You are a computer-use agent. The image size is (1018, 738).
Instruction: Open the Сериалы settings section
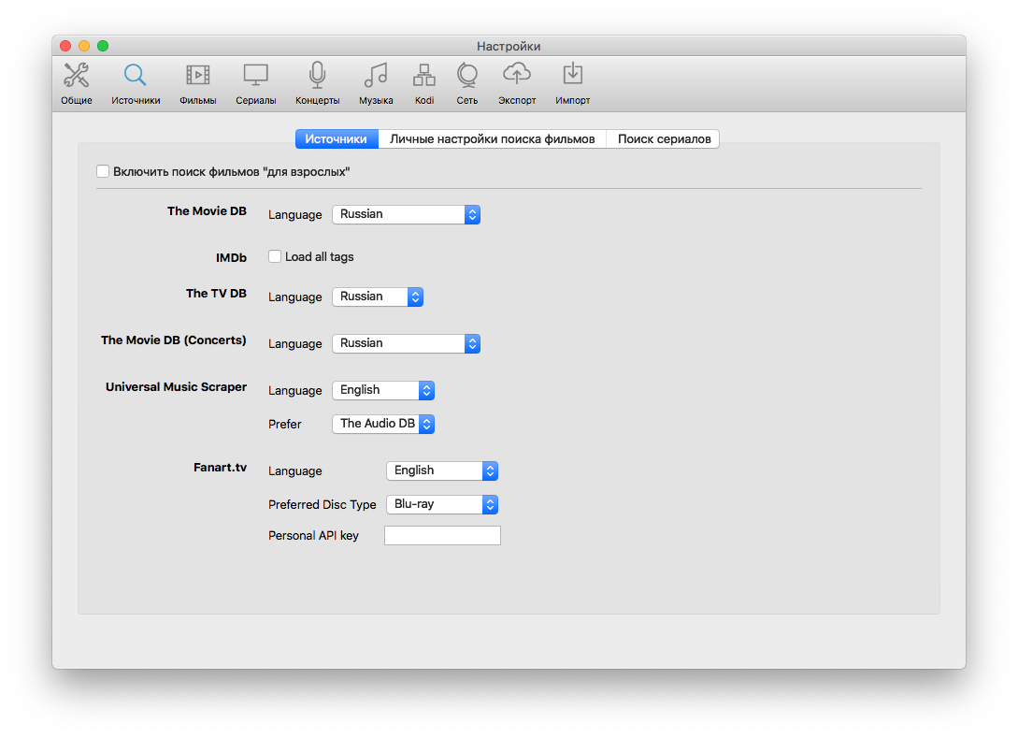click(x=256, y=83)
